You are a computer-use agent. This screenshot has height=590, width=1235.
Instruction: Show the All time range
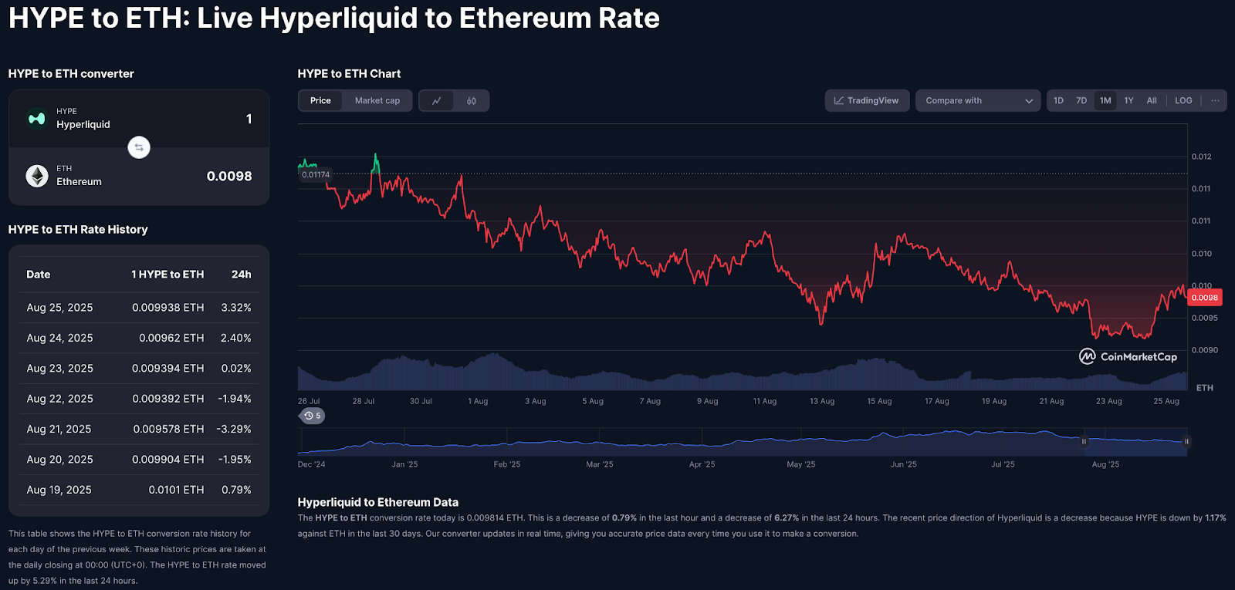tap(1152, 101)
